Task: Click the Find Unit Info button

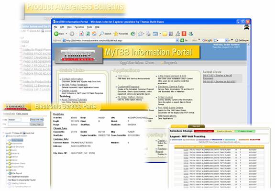Action: (x=37, y=120)
